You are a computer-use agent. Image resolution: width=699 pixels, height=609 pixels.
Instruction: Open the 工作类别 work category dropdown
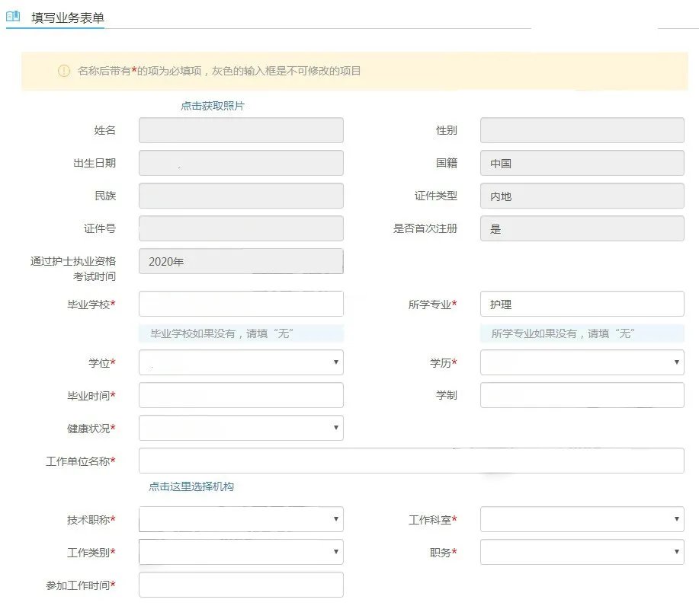point(241,551)
